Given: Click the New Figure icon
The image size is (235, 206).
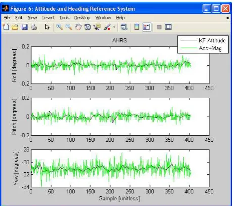Looking at the screenshot, I should (x=6, y=27).
